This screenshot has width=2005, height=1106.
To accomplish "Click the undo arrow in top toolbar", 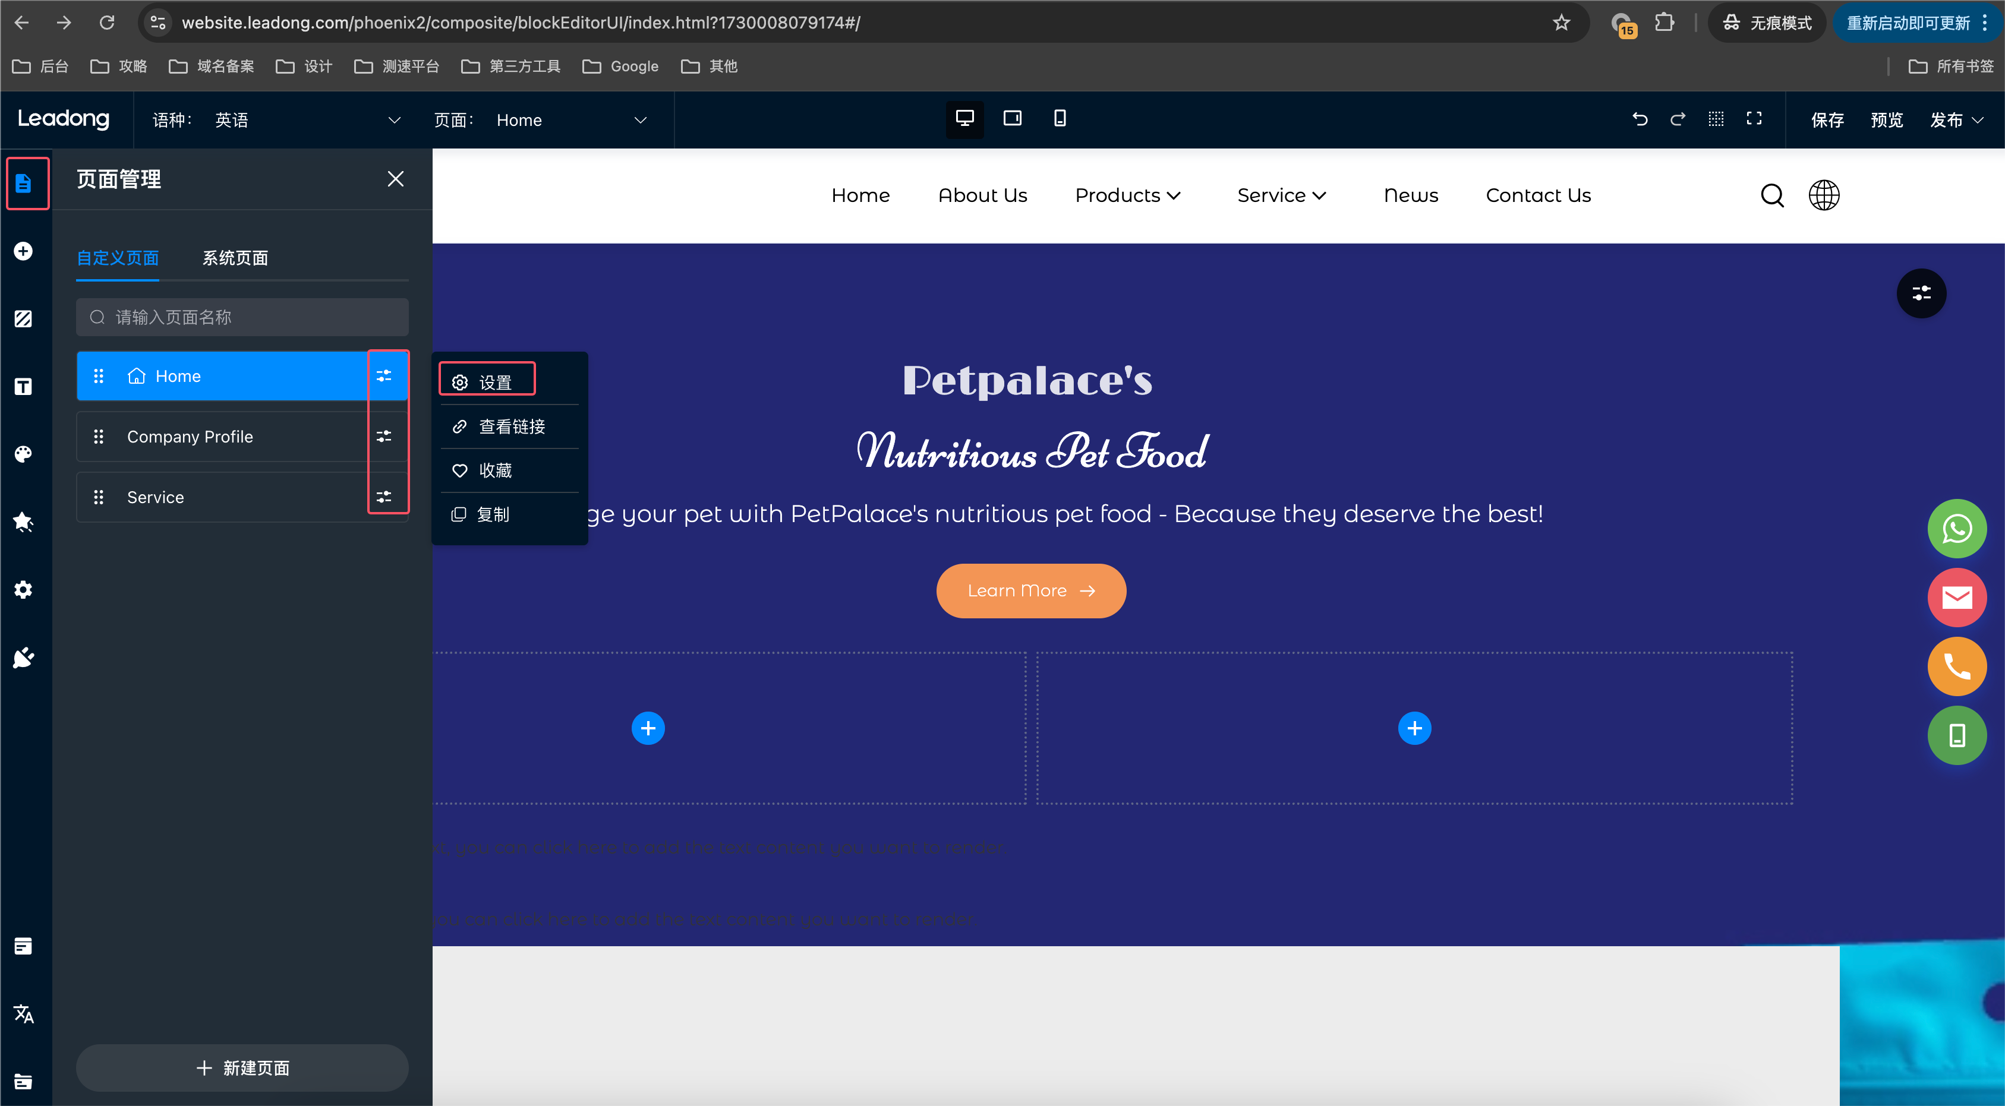I will tap(1640, 119).
